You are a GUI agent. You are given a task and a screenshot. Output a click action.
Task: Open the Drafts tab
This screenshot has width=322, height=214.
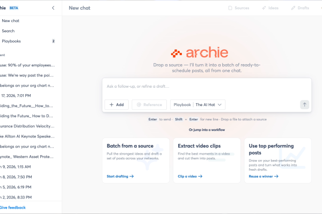pyautogui.click(x=300, y=8)
